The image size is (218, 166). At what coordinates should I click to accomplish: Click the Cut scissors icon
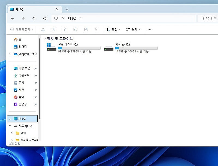click(x=43, y=29)
